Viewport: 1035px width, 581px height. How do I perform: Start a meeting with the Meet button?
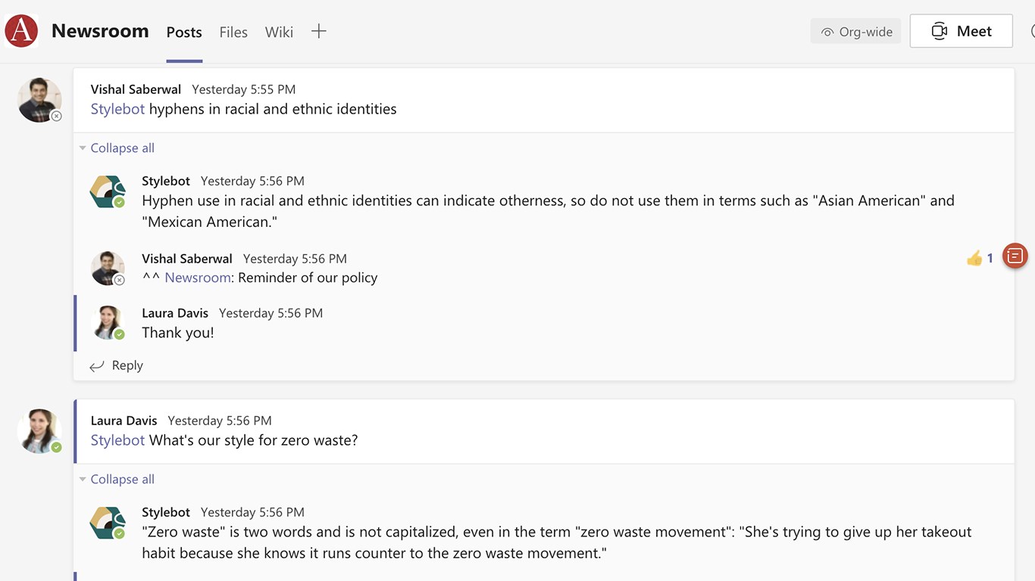tap(961, 31)
